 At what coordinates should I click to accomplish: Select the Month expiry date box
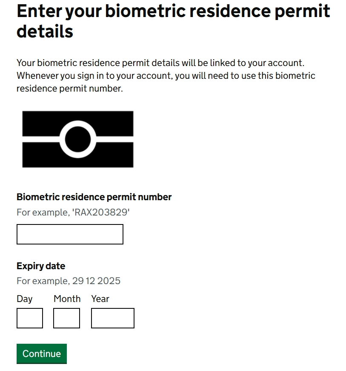coord(67,318)
